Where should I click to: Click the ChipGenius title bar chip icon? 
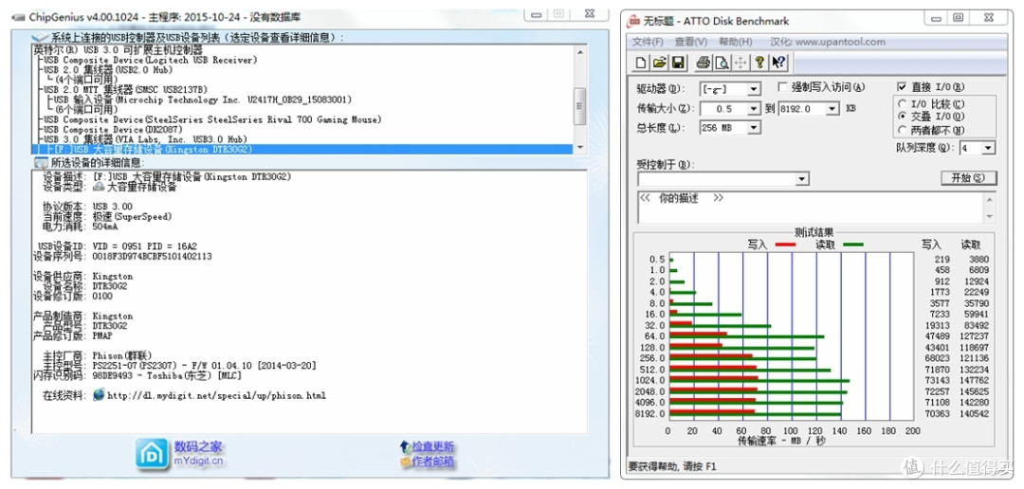[19, 17]
